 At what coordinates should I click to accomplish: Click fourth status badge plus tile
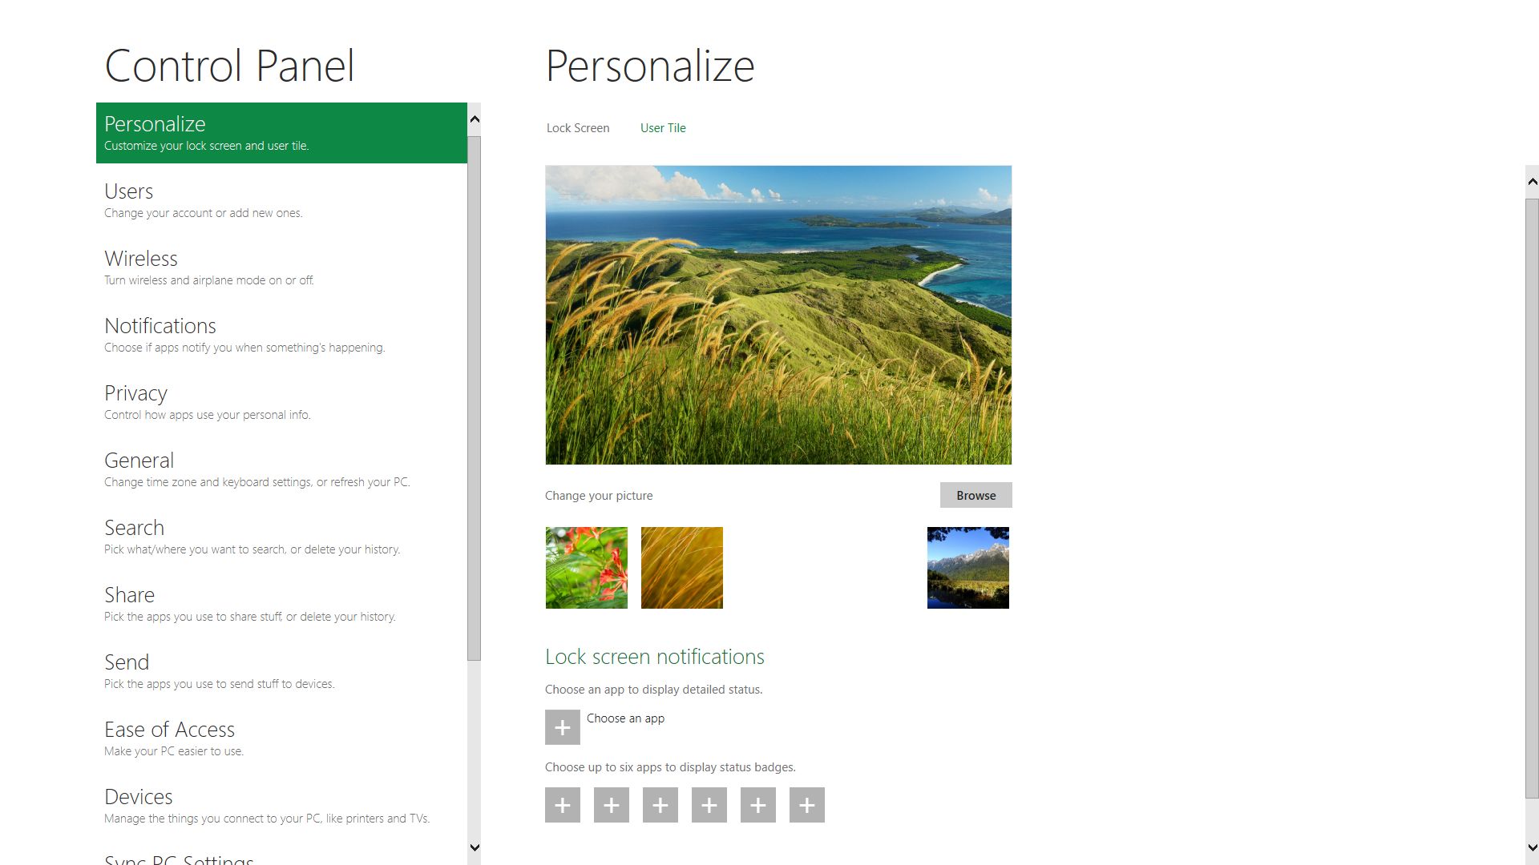709,805
